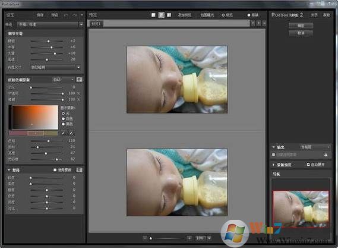Click the redo arrow in the settings header
The width and height of the screenshot is (338, 249).
[74, 15]
